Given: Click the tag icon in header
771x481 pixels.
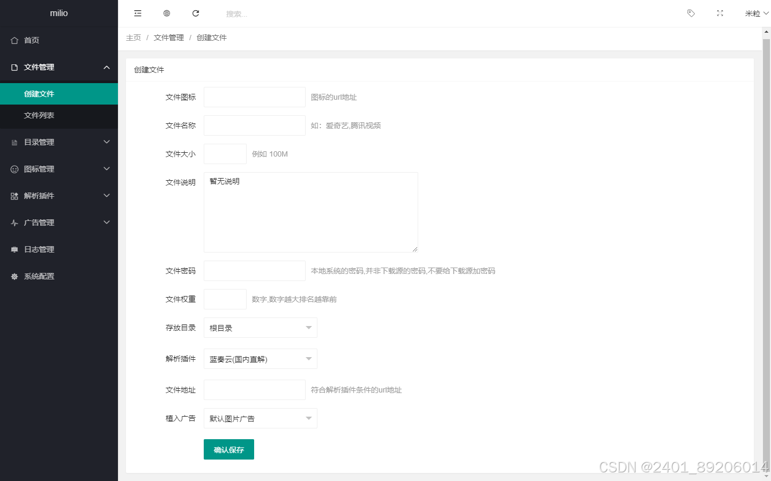Looking at the screenshot, I should pyautogui.click(x=691, y=13).
